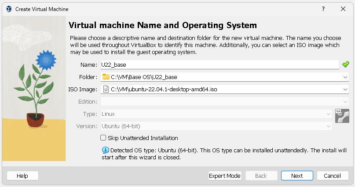355x187 pixels.
Task: Click the blue flower illustration
Action: (46, 60)
